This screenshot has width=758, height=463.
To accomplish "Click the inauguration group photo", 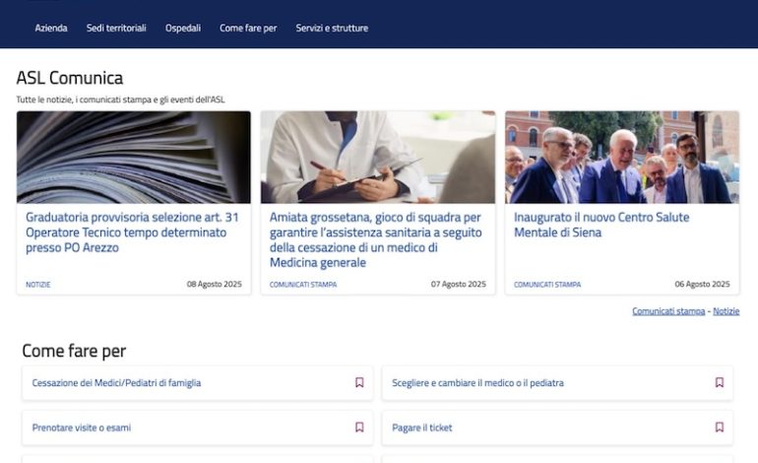I will tap(622, 158).
